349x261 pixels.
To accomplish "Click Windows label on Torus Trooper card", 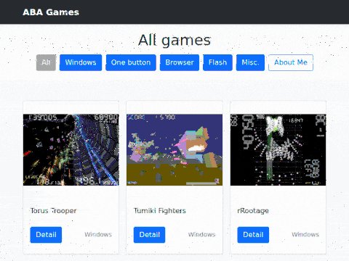I will (98, 234).
